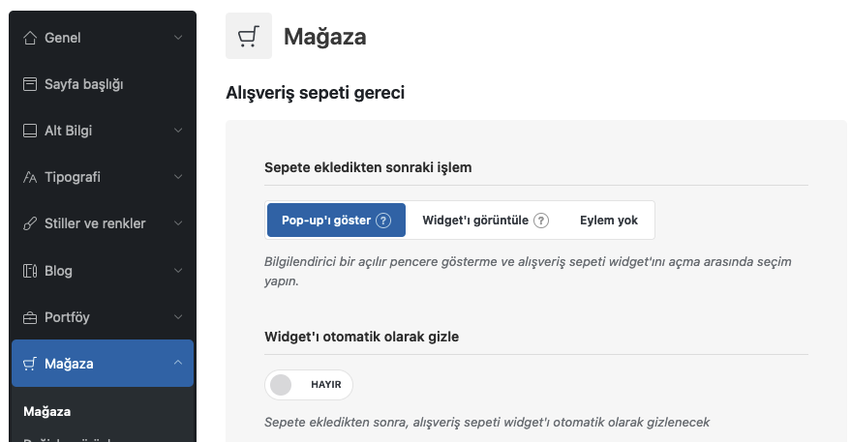Image resolution: width=851 pixels, height=442 pixels.
Task: Click the Blog icon in sidebar
Action: [x=30, y=271]
